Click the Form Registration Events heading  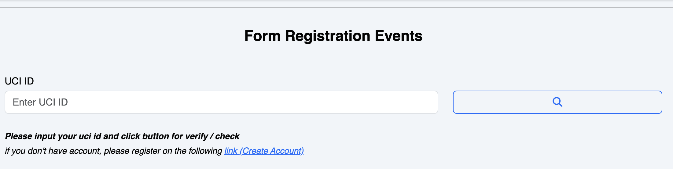[x=333, y=36]
